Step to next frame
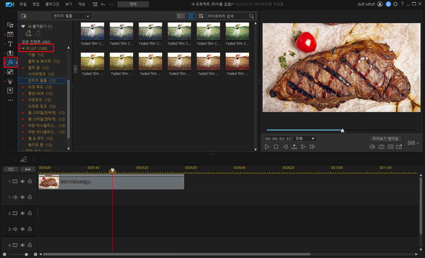This screenshot has height=258, width=425. 303,147
